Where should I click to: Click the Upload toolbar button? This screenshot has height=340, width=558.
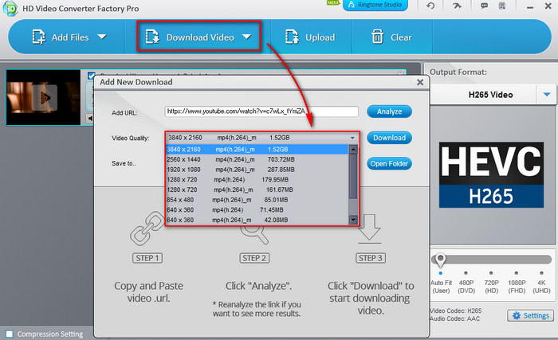(x=310, y=37)
